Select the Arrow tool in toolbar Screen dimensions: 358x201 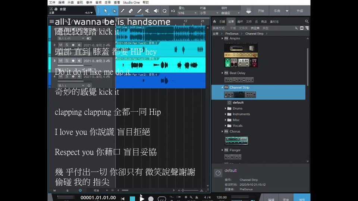(x=106, y=11)
